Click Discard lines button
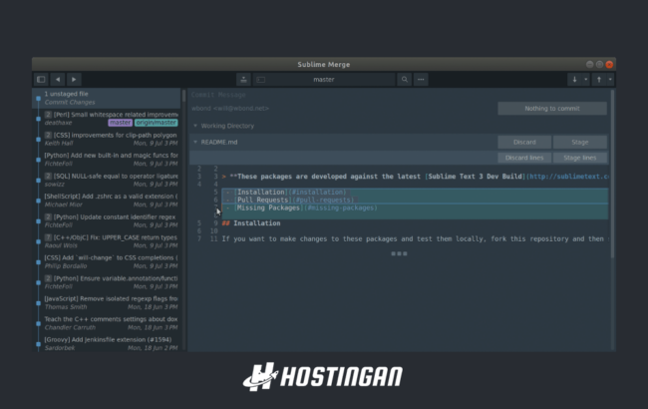648x409 pixels. click(x=524, y=158)
